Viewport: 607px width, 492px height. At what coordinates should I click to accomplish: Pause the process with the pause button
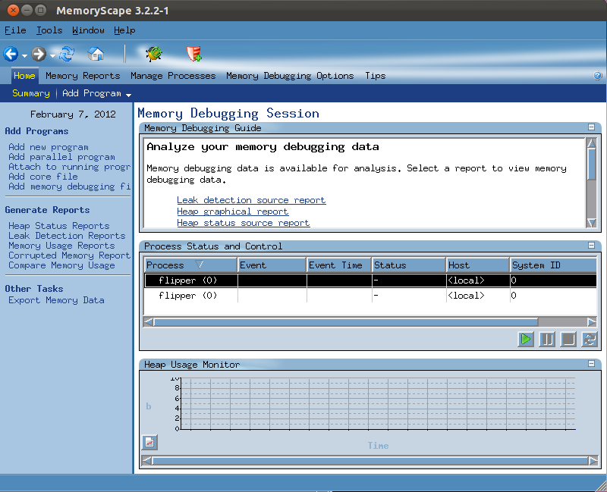tap(547, 339)
